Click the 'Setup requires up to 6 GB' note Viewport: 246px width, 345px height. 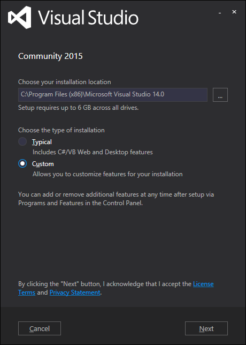[x=79, y=108]
